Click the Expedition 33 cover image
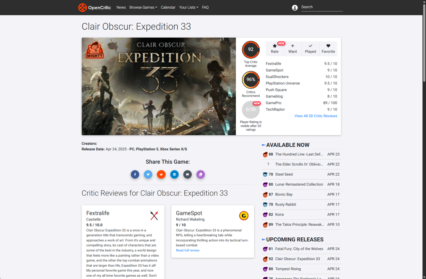Image resolution: width=426 pixels, height=279 pixels. click(x=159, y=86)
